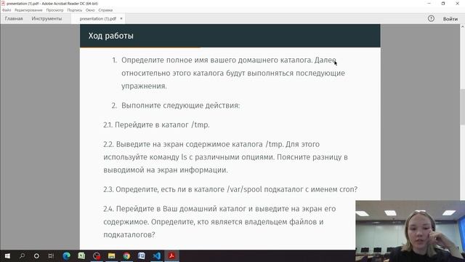Open Task View in the taskbar

(x=51, y=255)
